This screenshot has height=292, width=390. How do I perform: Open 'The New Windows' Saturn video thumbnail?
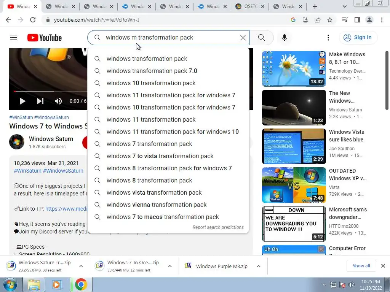(x=294, y=108)
